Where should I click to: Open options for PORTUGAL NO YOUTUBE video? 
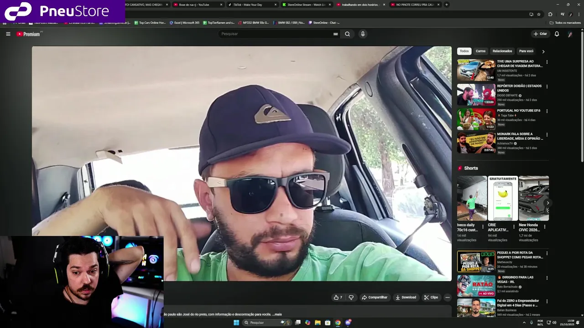coord(547,111)
